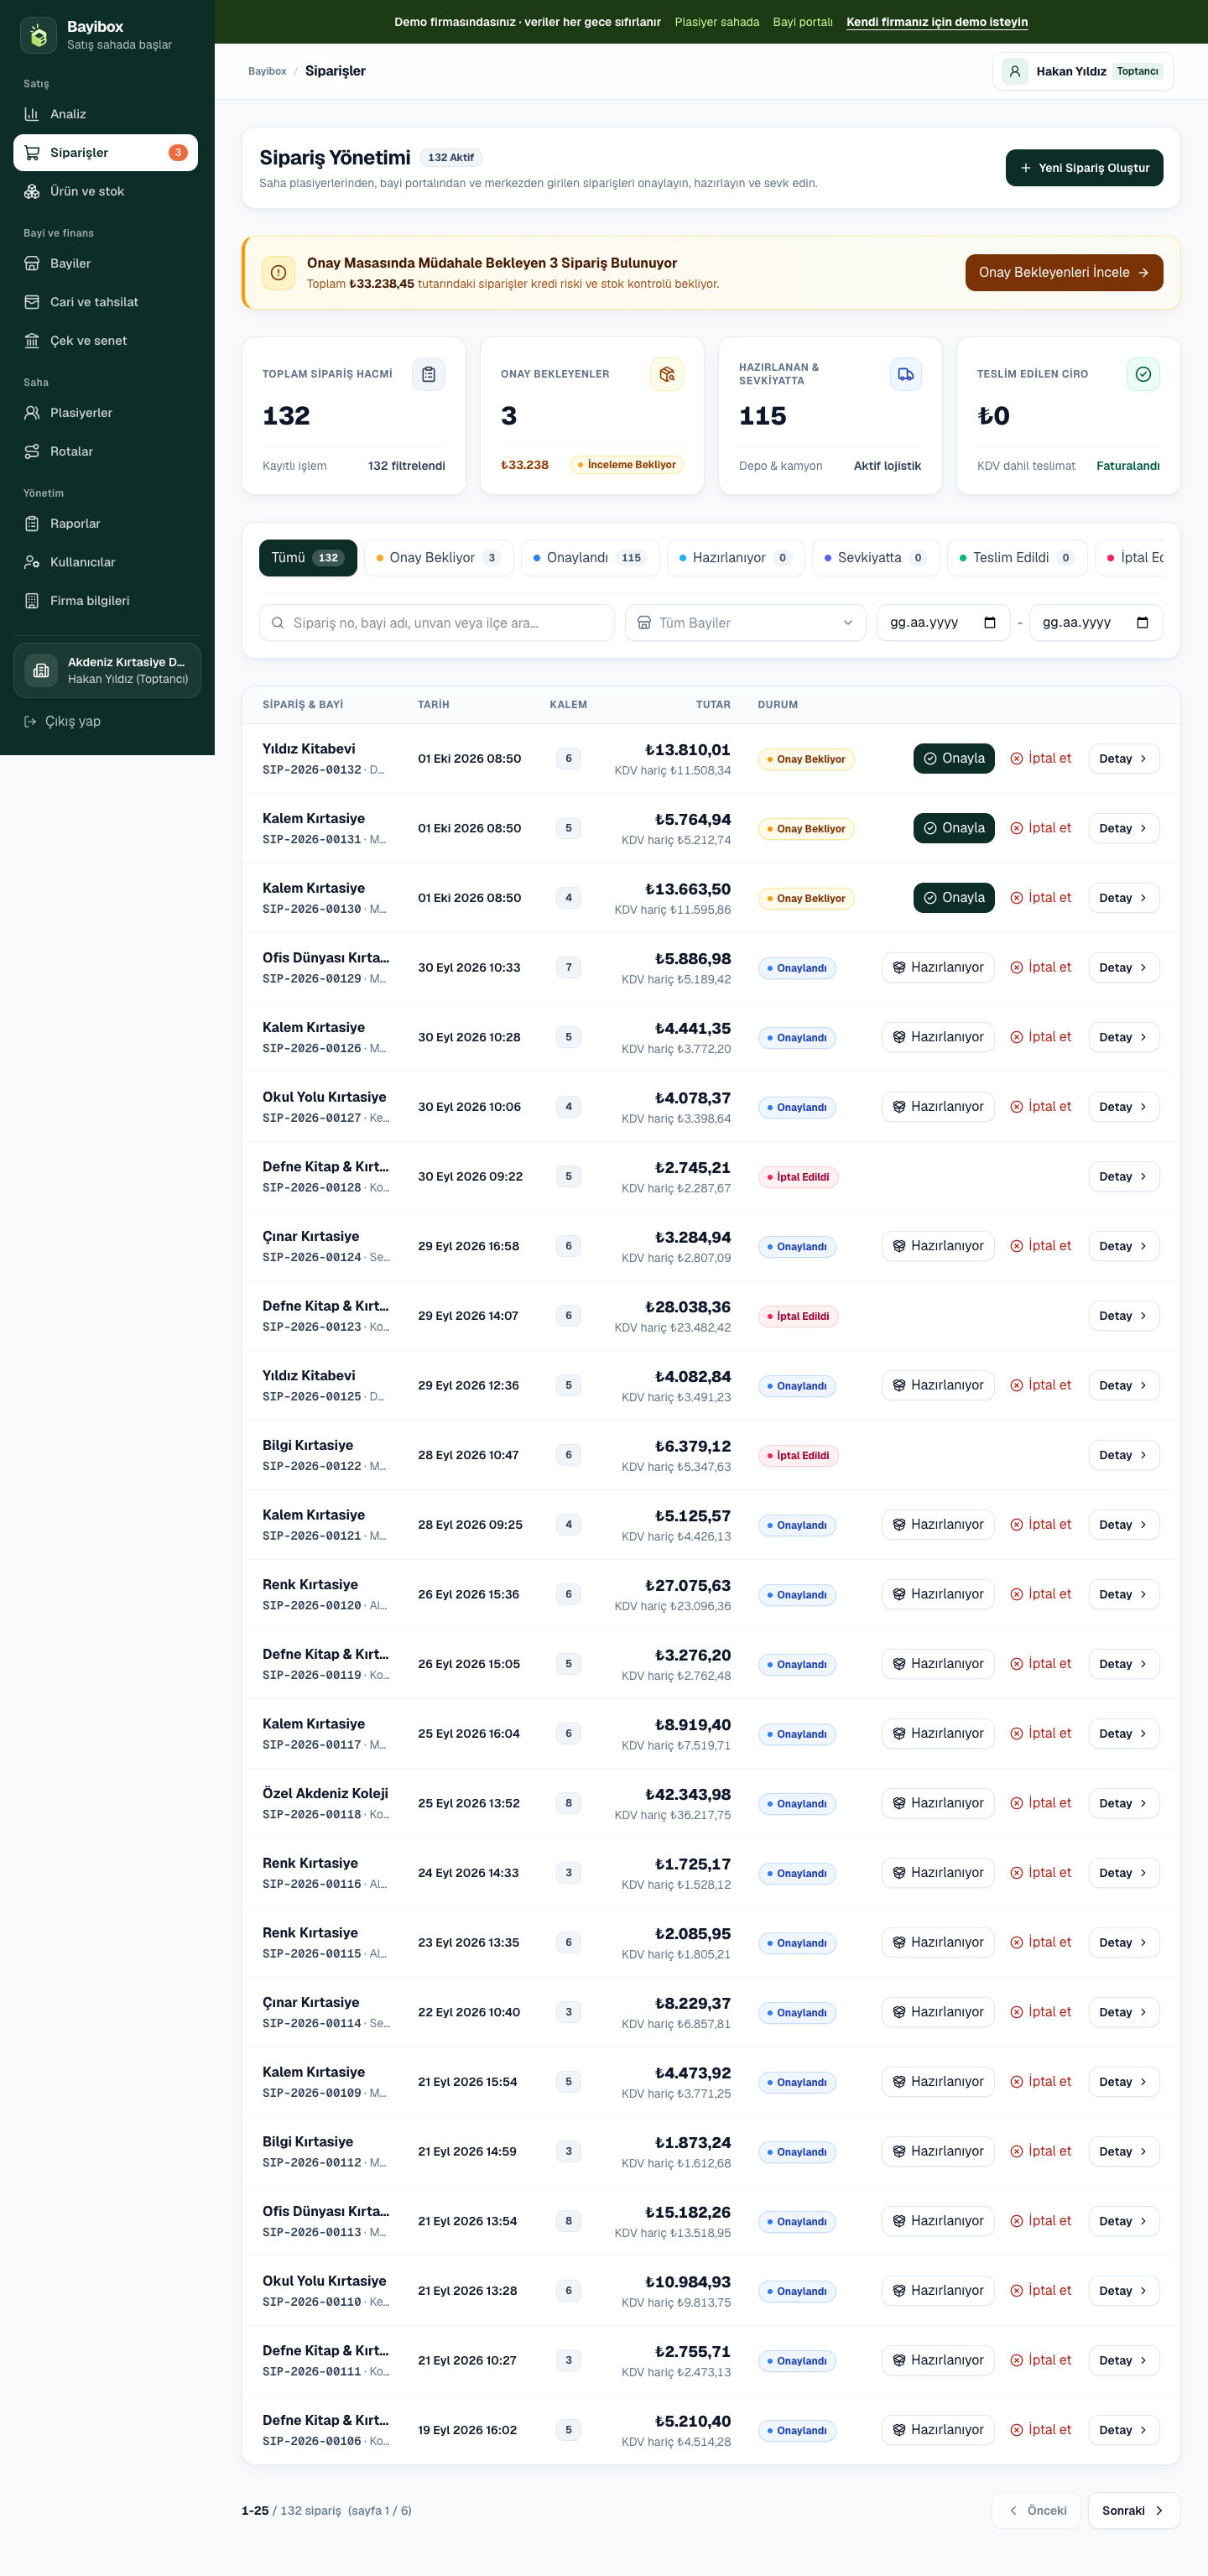Click the Bayibox breadcrumb link
1208x2576 pixels.
click(x=267, y=71)
